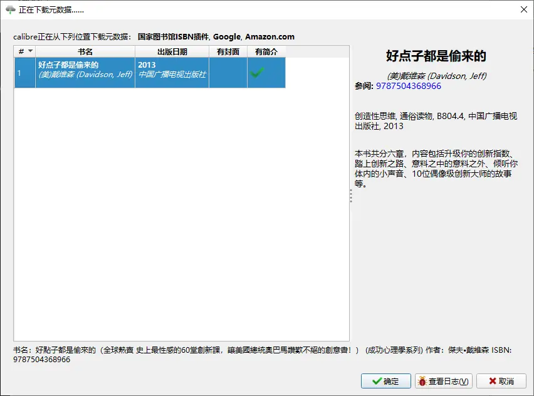Open the ISBN link 9787504368966
The width and height of the screenshot is (534, 396).
coord(408,86)
